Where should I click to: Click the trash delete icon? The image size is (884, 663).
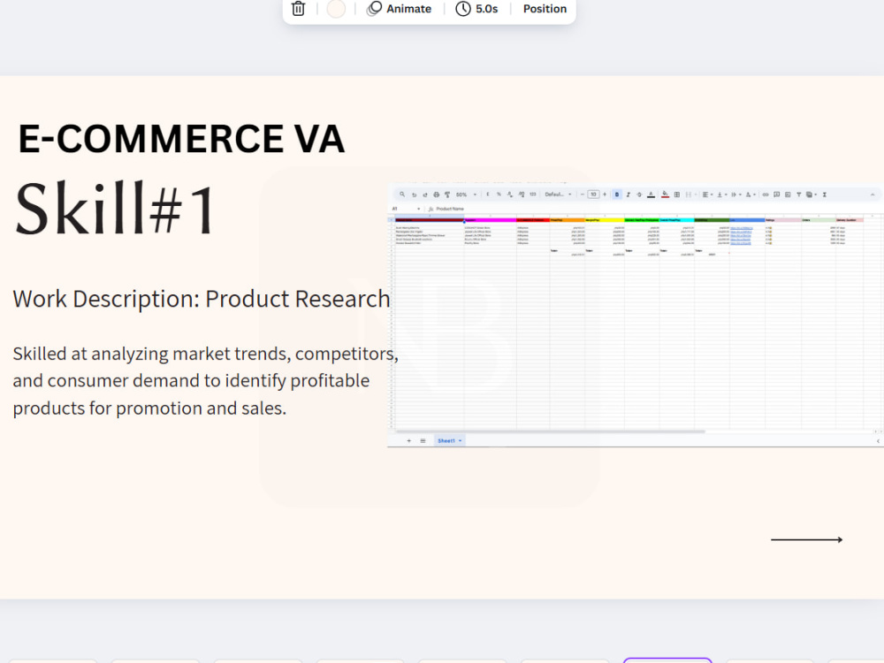coord(298,9)
